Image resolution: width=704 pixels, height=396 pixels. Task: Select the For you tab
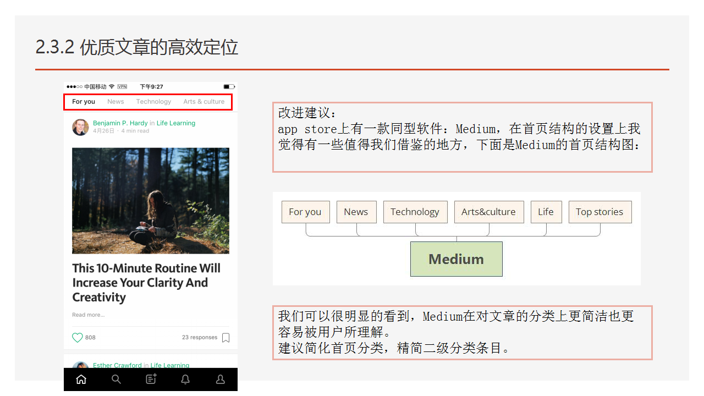pos(84,102)
